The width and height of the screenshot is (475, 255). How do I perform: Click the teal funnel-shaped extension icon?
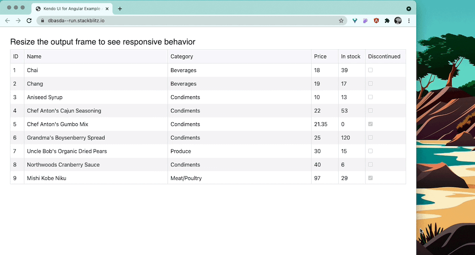tap(355, 21)
